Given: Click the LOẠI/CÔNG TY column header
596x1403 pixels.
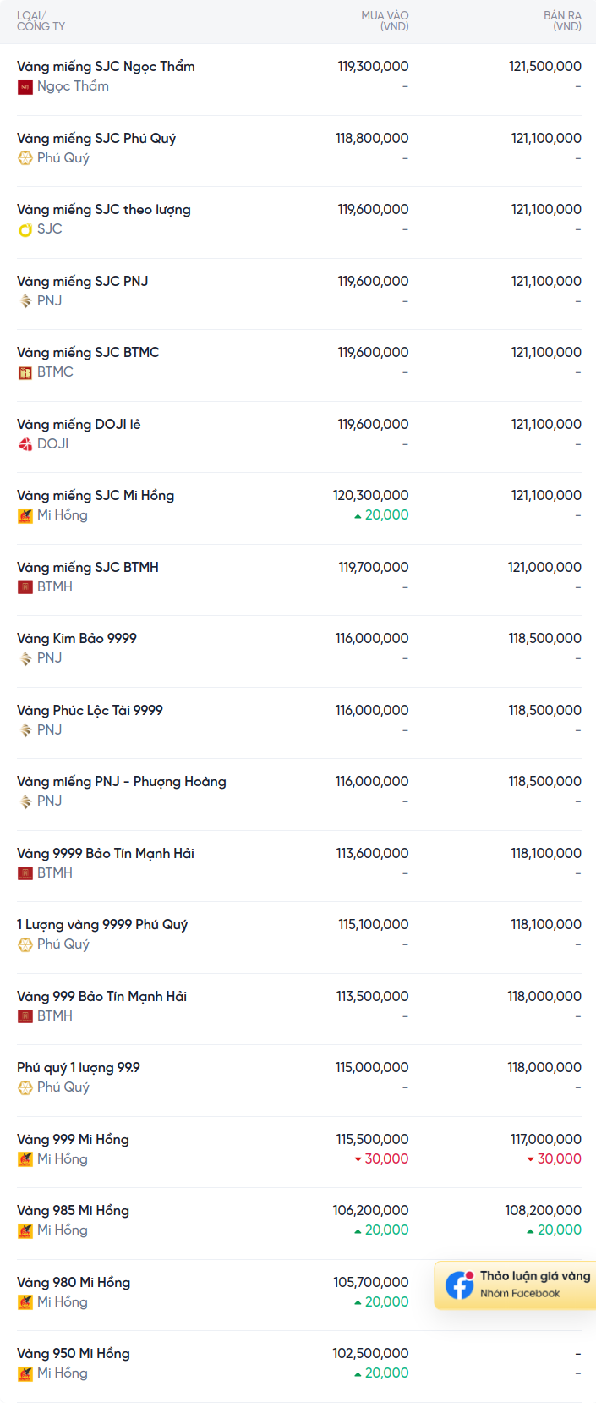Looking at the screenshot, I should pyautogui.click(x=41, y=21).
